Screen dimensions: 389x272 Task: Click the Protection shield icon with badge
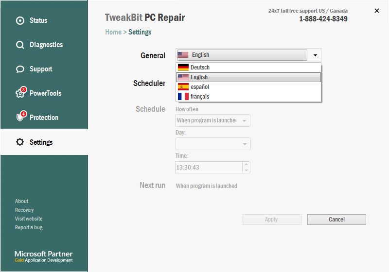pos(21,116)
